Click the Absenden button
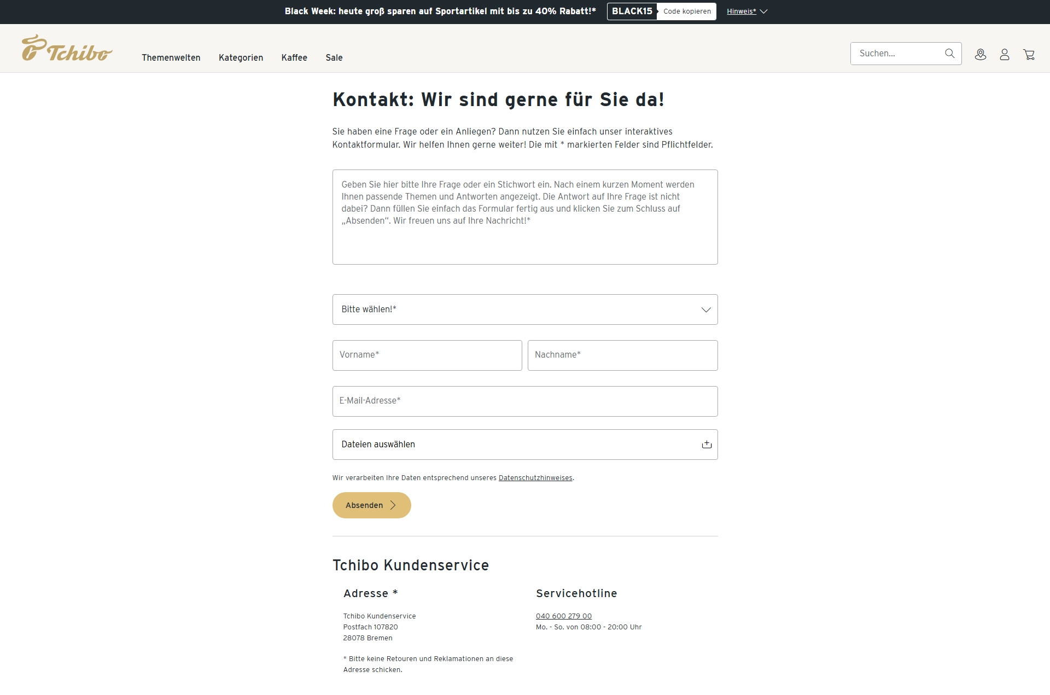Image resolution: width=1050 pixels, height=695 pixels. point(372,505)
